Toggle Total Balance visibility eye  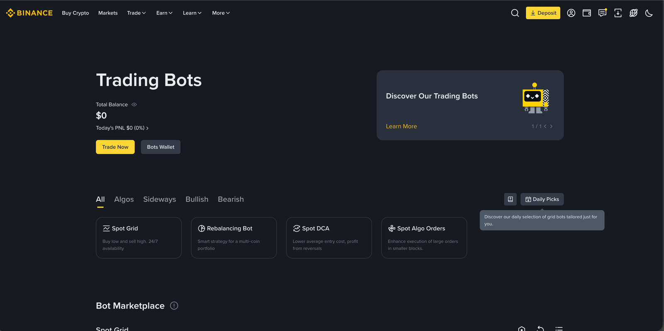134,105
